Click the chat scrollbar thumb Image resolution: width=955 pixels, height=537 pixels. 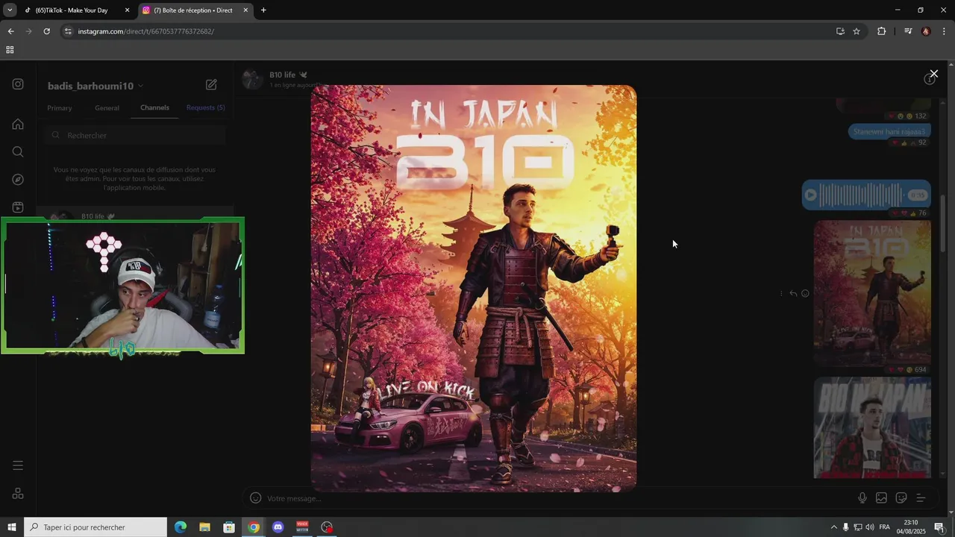click(943, 223)
